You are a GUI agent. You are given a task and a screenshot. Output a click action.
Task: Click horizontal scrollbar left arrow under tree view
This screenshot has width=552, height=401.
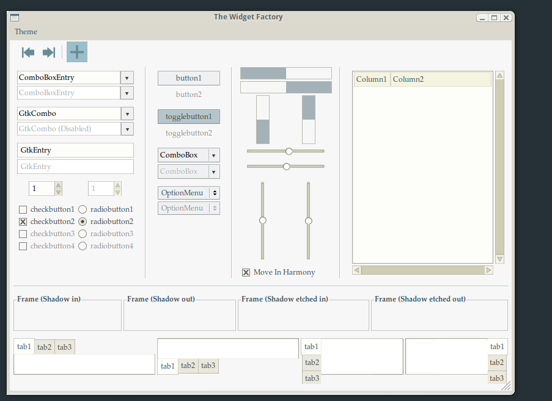tap(356, 270)
